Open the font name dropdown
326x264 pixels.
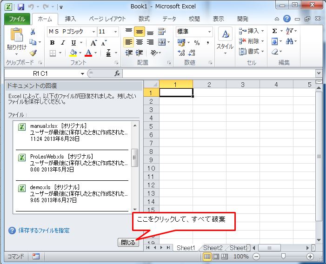94,32
